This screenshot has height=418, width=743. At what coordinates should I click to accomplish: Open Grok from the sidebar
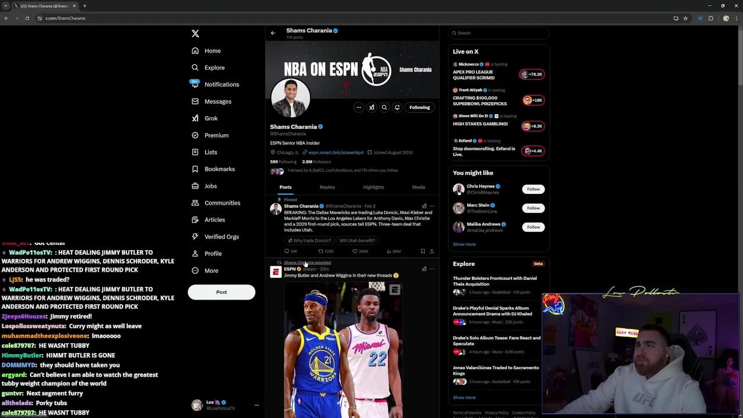204,118
